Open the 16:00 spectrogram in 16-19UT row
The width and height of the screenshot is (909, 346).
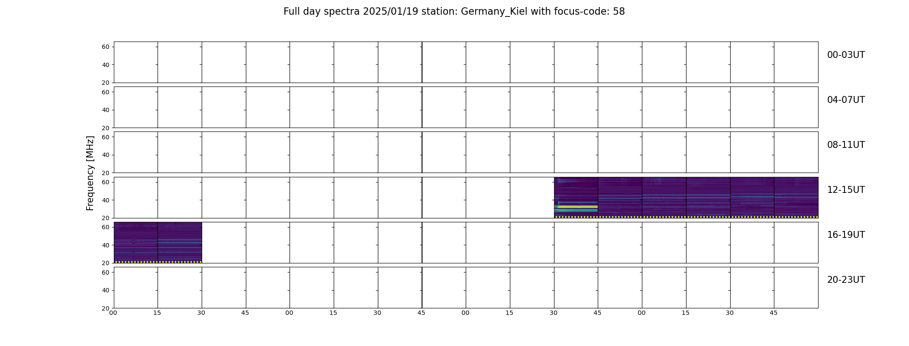click(x=135, y=243)
